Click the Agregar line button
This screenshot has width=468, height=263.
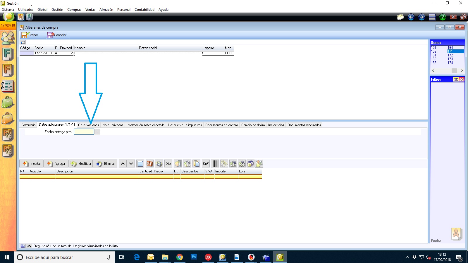point(56,164)
